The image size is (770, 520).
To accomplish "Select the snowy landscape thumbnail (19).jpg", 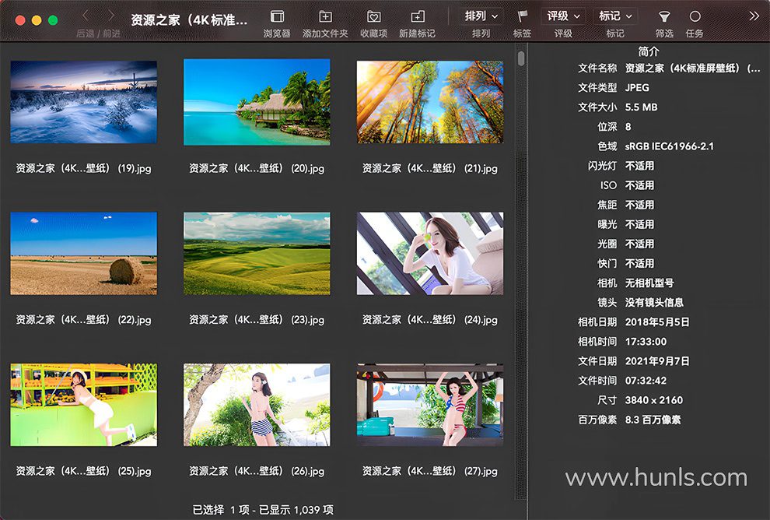I will coord(83,103).
